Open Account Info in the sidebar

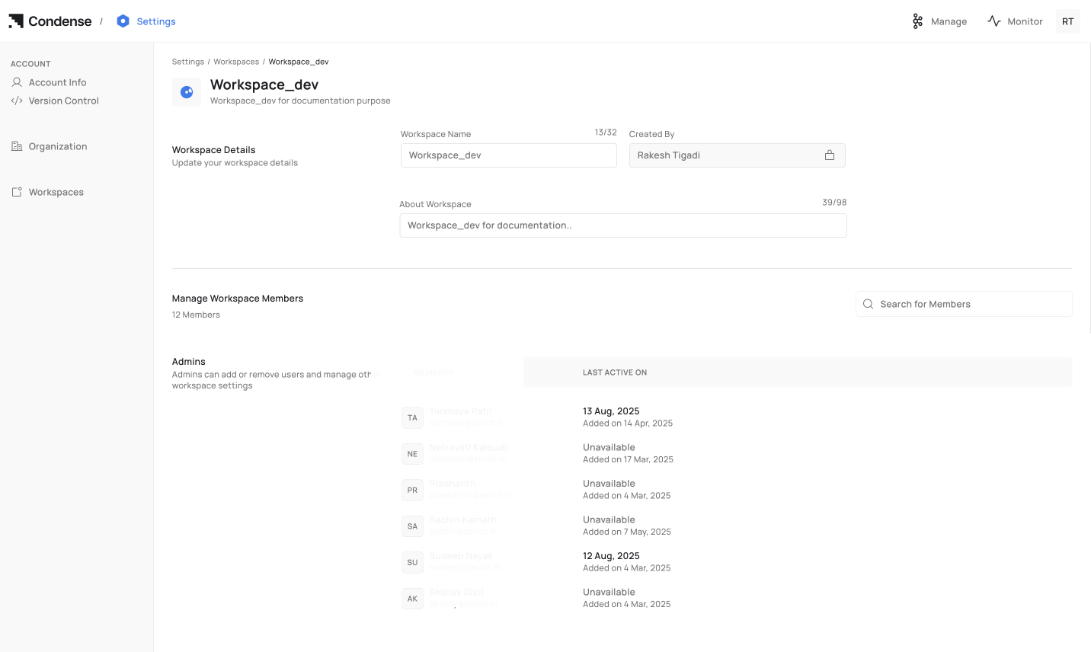(57, 82)
